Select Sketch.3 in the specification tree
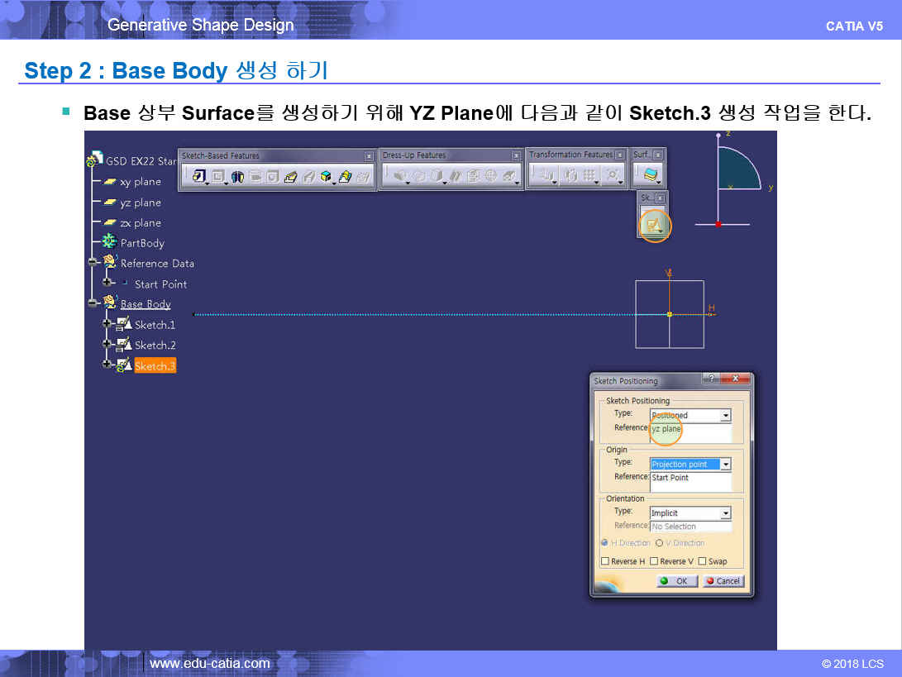This screenshot has width=902, height=677. pos(155,365)
